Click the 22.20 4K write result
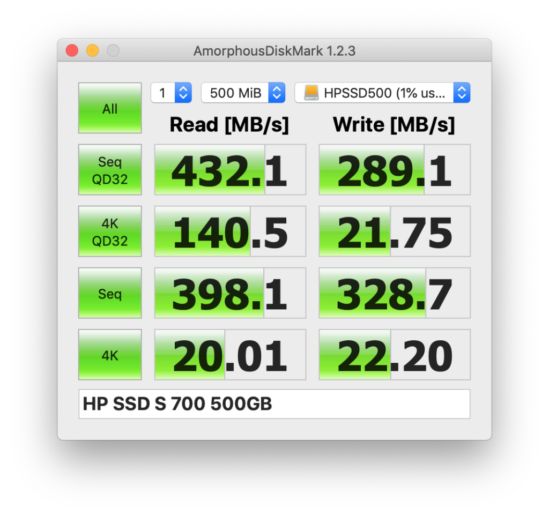 tap(395, 355)
